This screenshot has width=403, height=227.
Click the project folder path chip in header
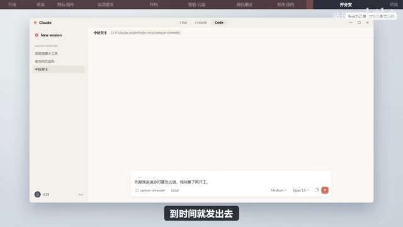pos(145,33)
